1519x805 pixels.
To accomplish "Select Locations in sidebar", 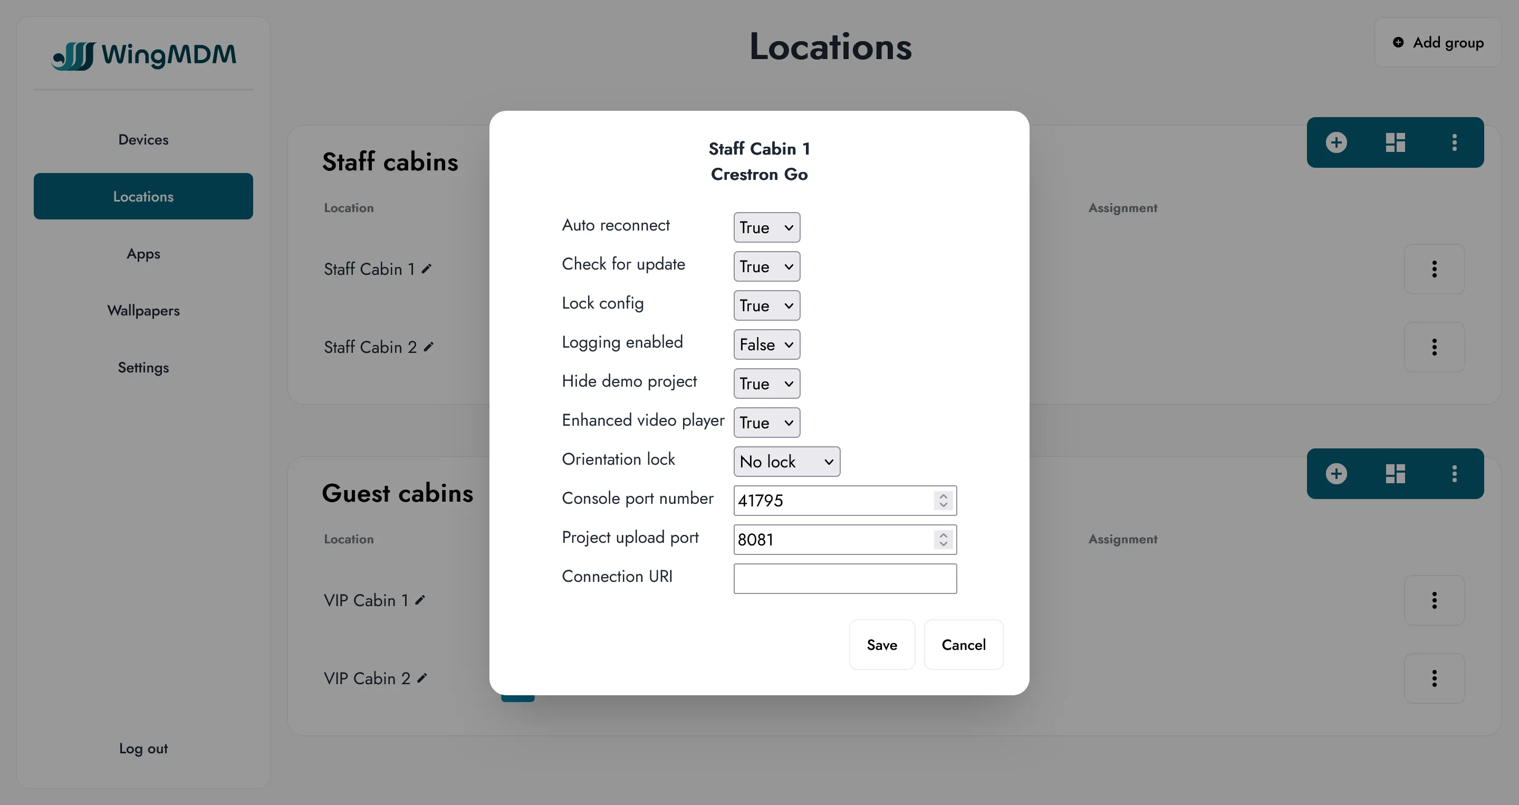I will click(143, 196).
